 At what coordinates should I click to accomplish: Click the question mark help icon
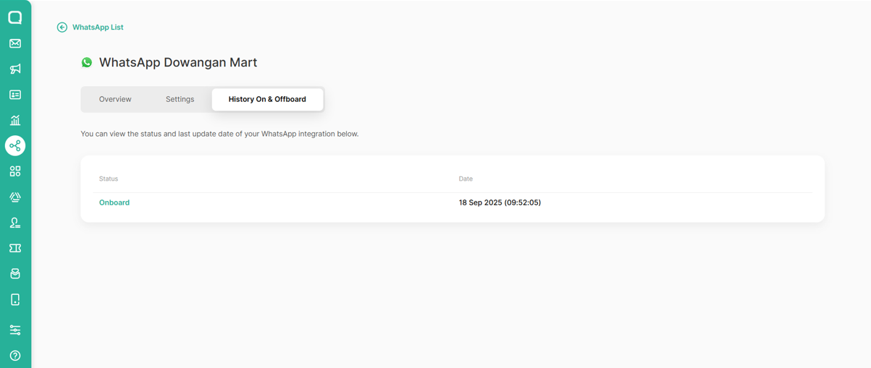pos(15,356)
